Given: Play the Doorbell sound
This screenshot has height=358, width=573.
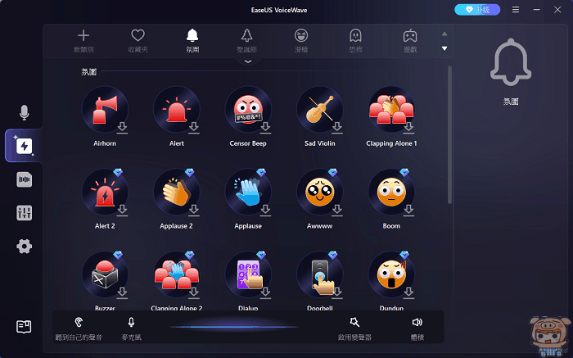Looking at the screenshot, I should tap(320, 274).
